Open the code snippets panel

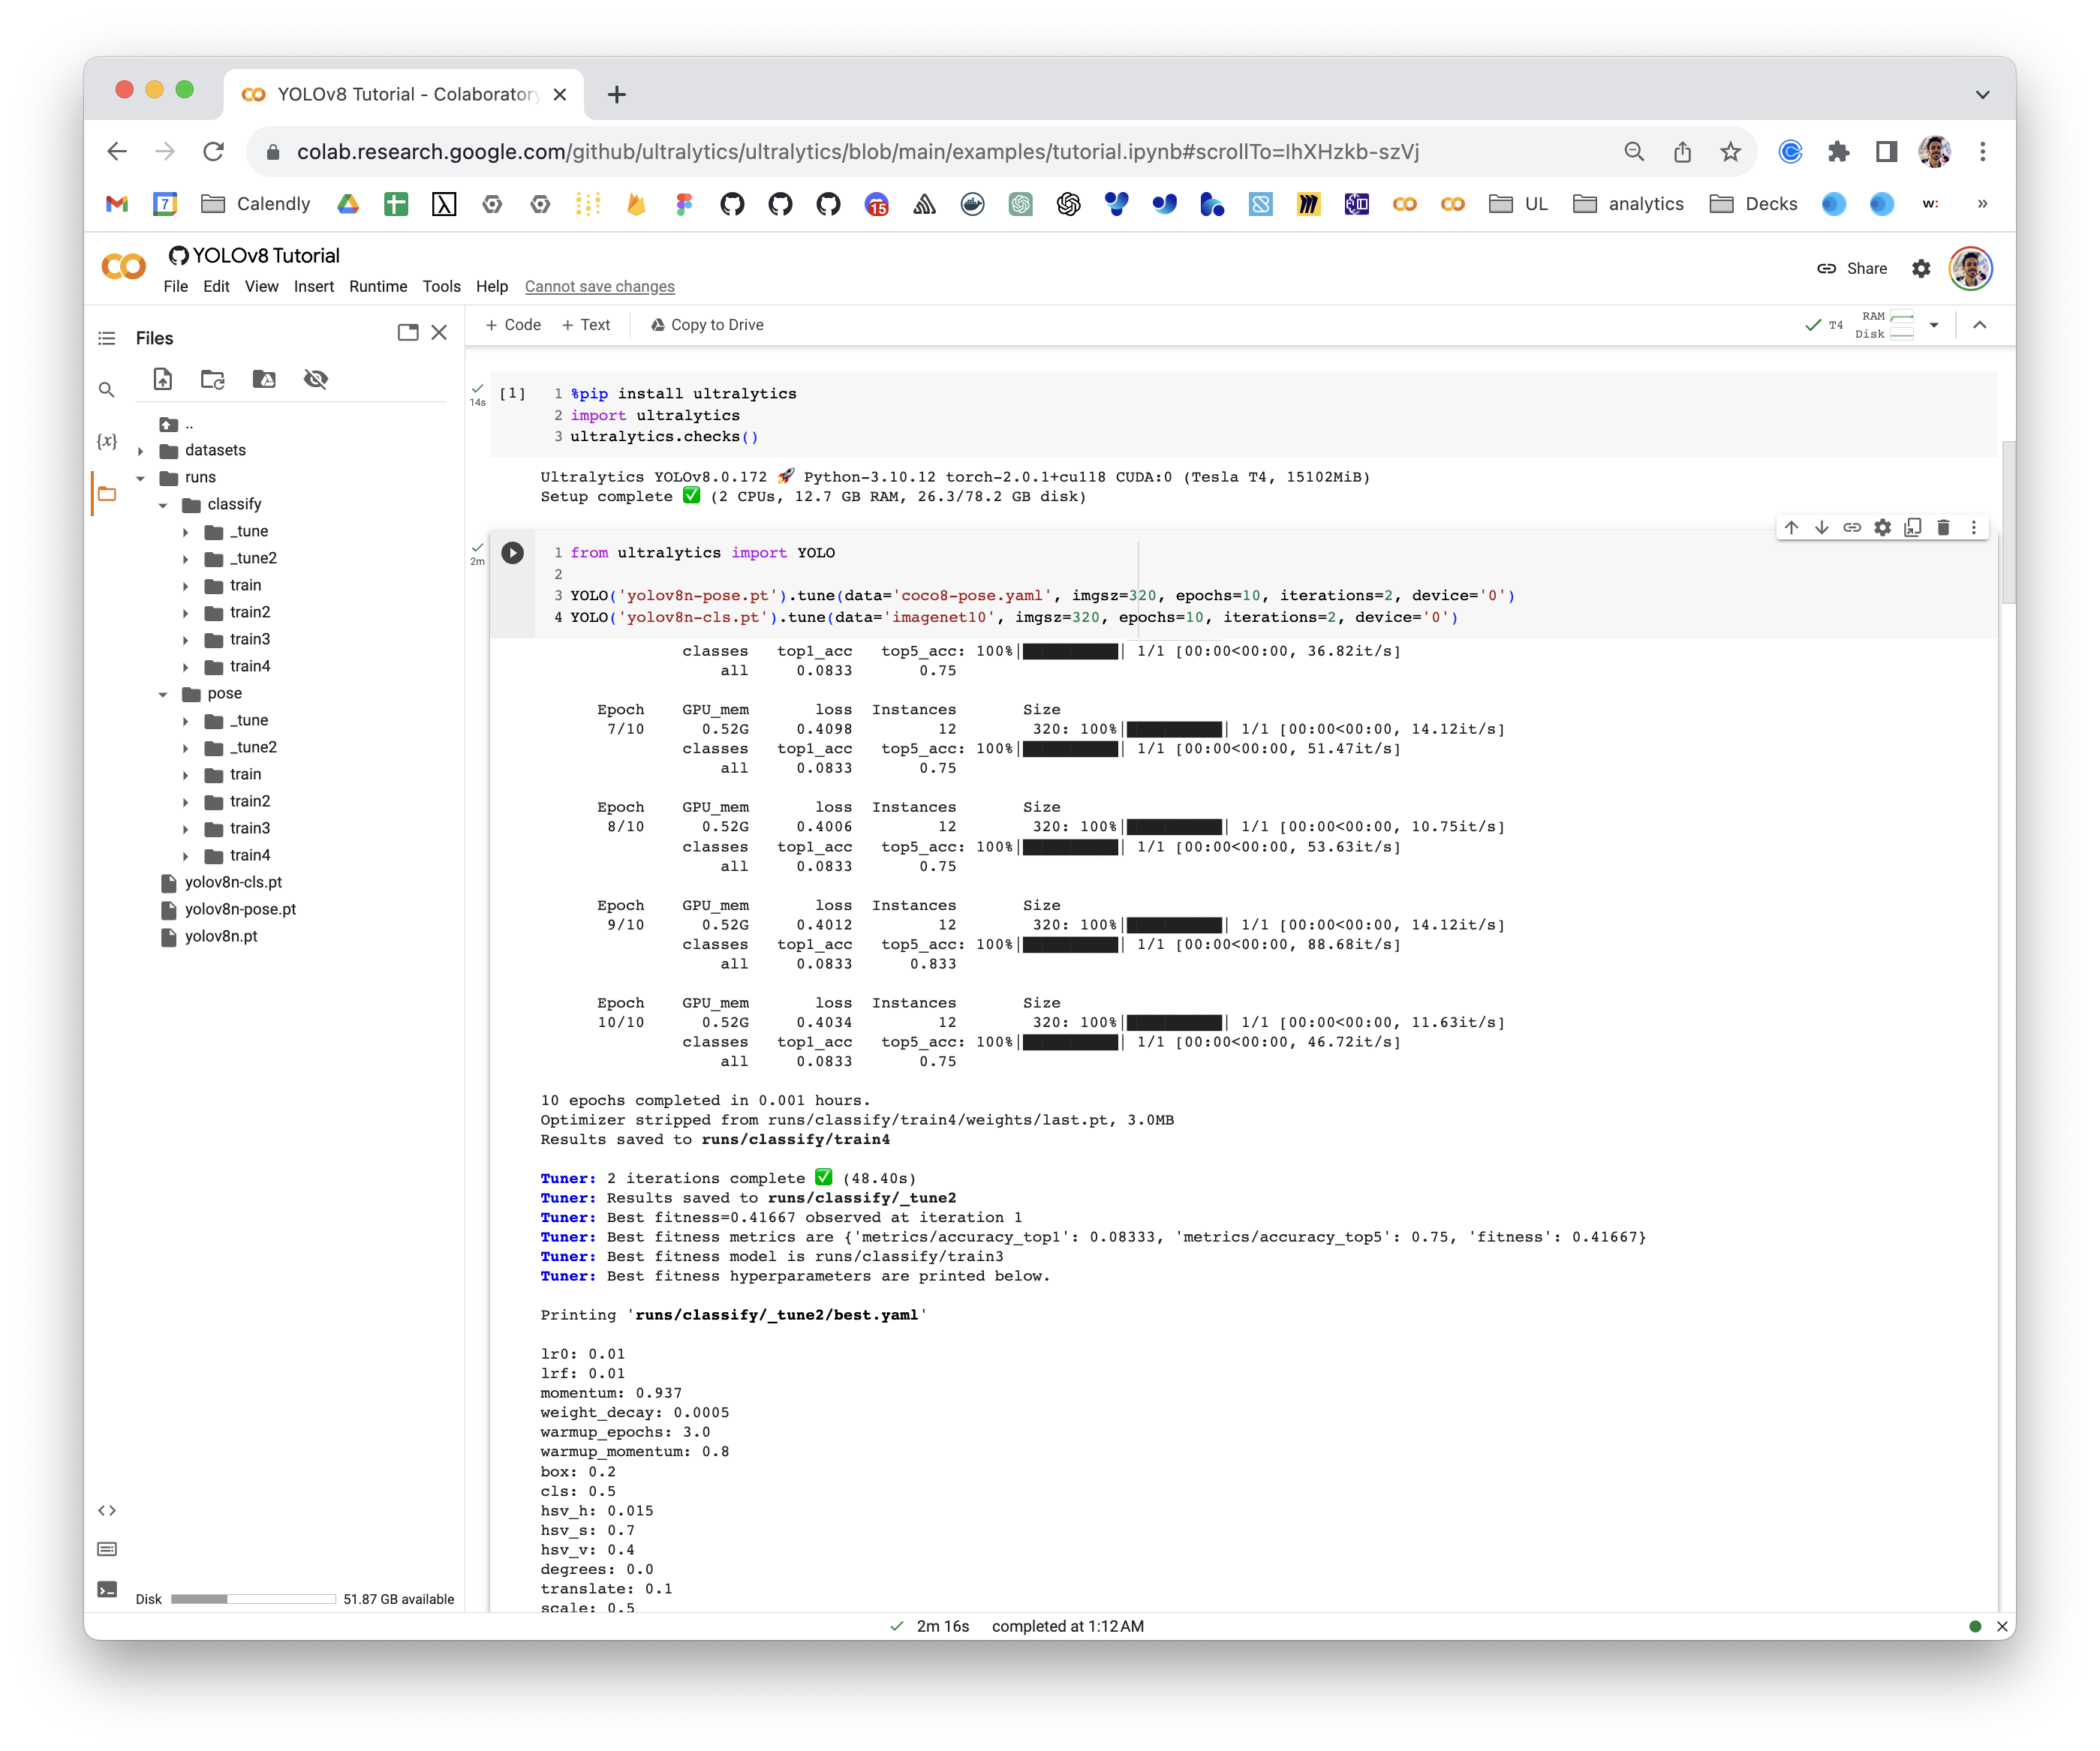[x=107, y=1511]
